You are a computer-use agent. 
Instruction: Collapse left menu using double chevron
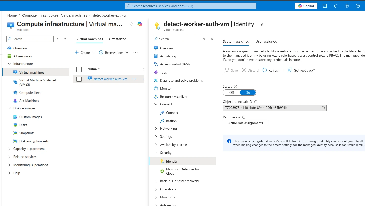coord(65,39)
